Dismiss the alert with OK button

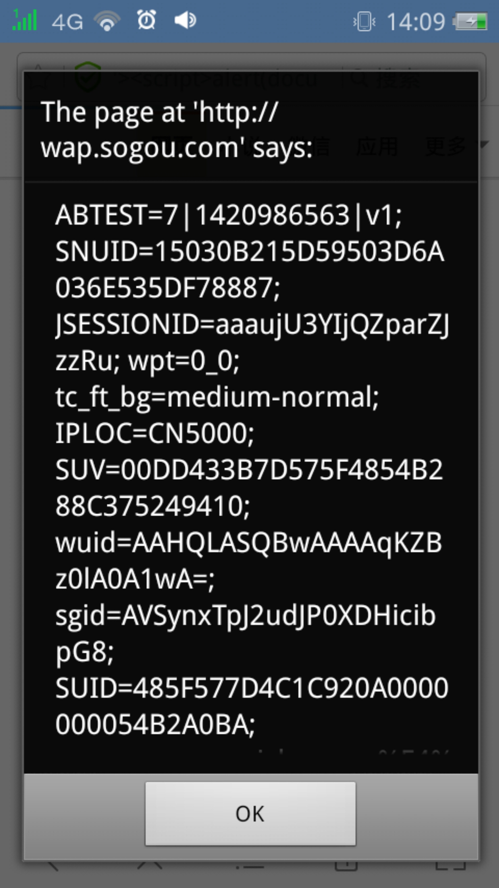coord(250,813)
